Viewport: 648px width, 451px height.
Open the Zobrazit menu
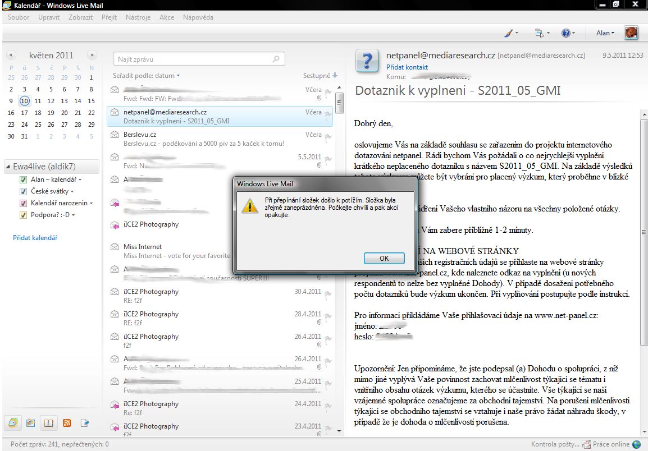(81, 17)
